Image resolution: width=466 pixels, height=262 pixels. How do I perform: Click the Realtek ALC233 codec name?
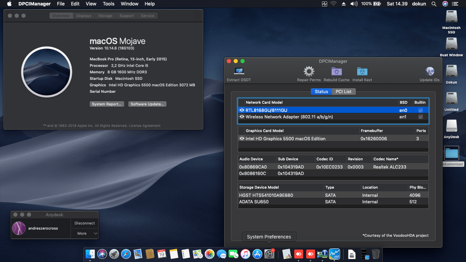click(390, 167)
